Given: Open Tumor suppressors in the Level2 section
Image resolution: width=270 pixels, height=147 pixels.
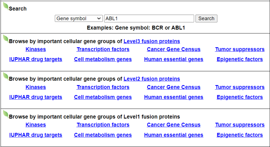Looking at the screenshot, I should pyautogui.click(x=240, y=87).
